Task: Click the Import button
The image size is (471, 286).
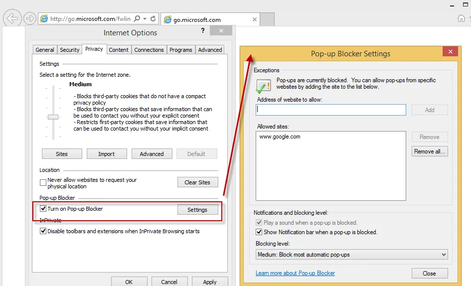Action: (107, 154)
